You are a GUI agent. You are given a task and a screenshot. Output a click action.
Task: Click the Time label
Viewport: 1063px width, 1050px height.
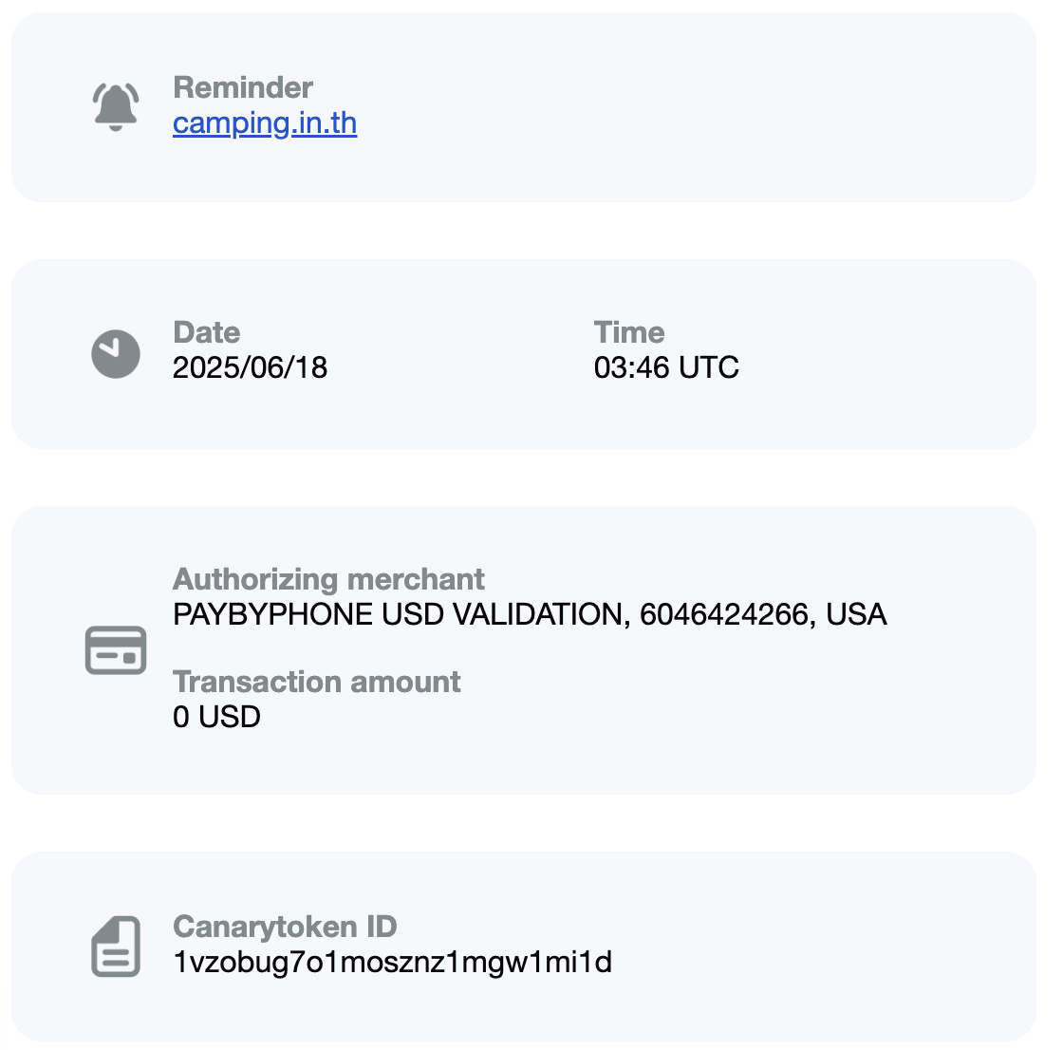(x=629, y=332)
